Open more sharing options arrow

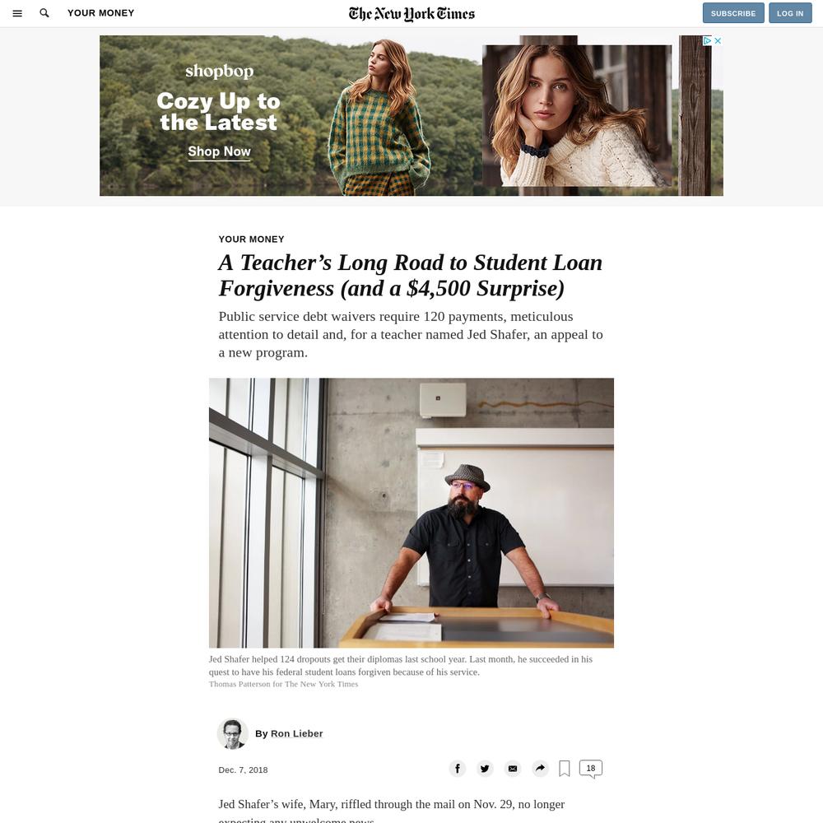540,769
